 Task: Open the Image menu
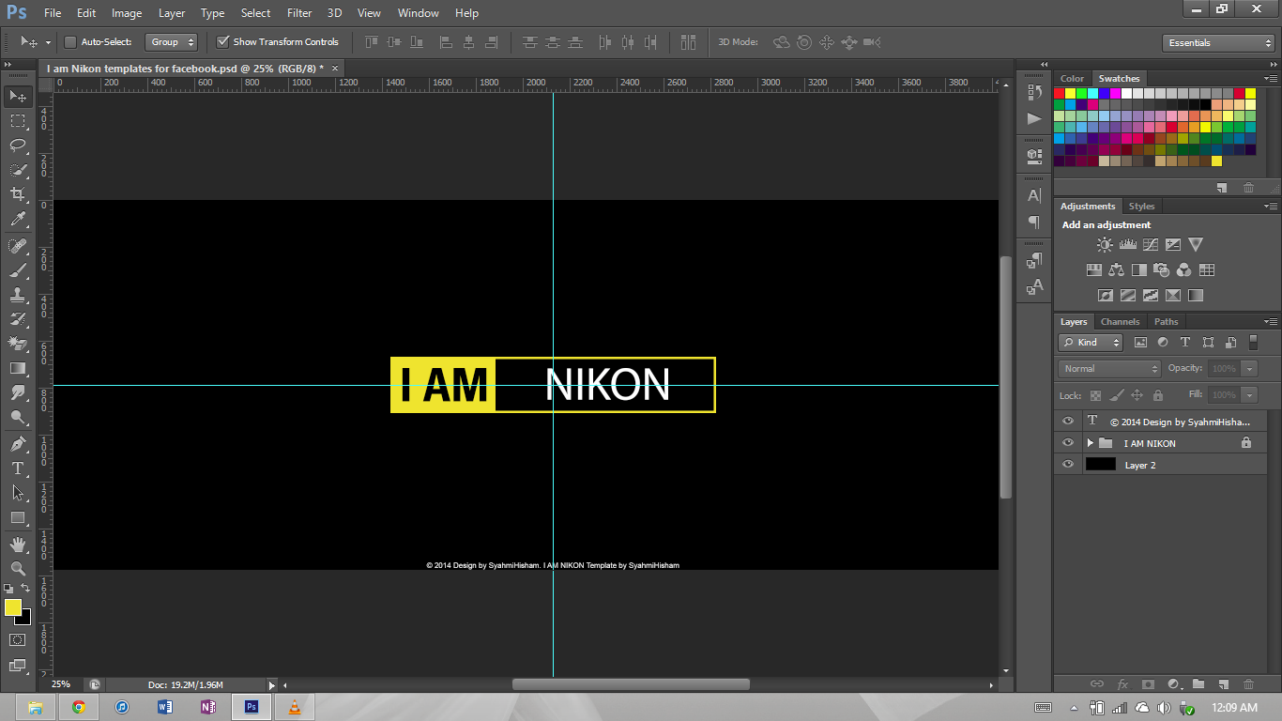(127, 13)
